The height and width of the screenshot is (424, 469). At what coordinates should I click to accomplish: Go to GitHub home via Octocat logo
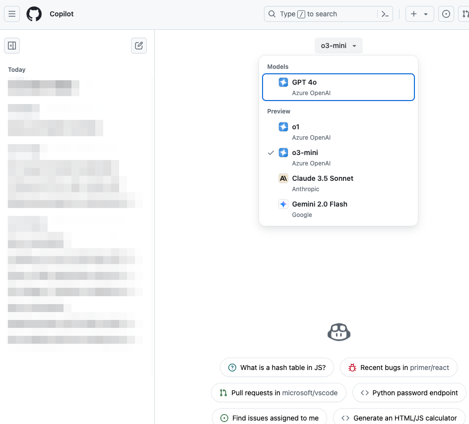(x=34, y=14)
